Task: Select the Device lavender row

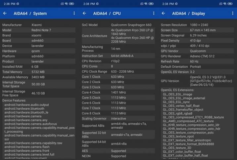Action: pos(38,46)
